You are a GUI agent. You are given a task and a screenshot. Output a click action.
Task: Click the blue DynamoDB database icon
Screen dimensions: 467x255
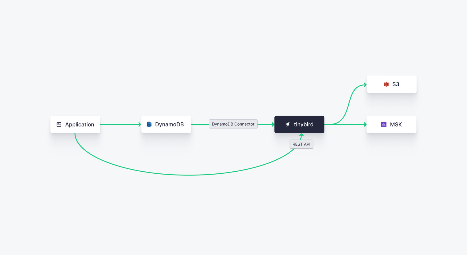click(149, 124)
